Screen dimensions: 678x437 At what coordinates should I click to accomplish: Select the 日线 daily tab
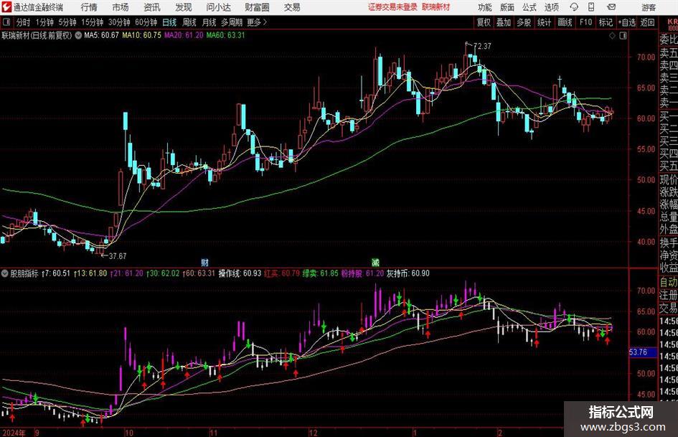pyautogui.click(x=169, y=22)
